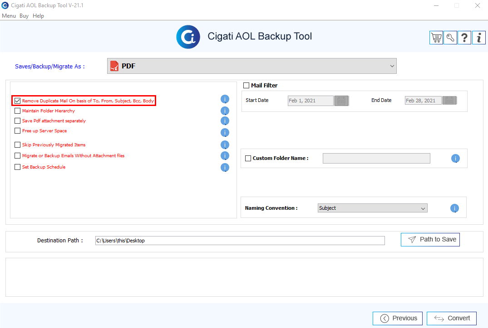This screenshot has height=328, width=488.
Task: Show info for Naming Convention
Action: point(454,208)
